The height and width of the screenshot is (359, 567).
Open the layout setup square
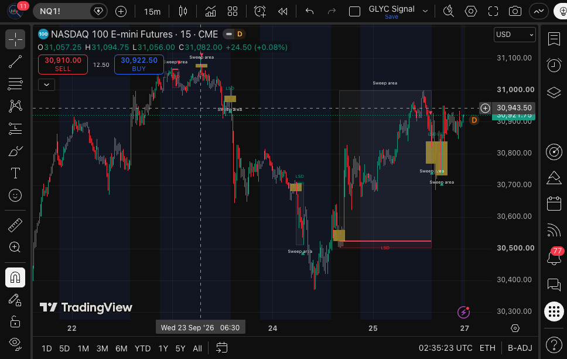pyautogui.click(x=354, y=12)
